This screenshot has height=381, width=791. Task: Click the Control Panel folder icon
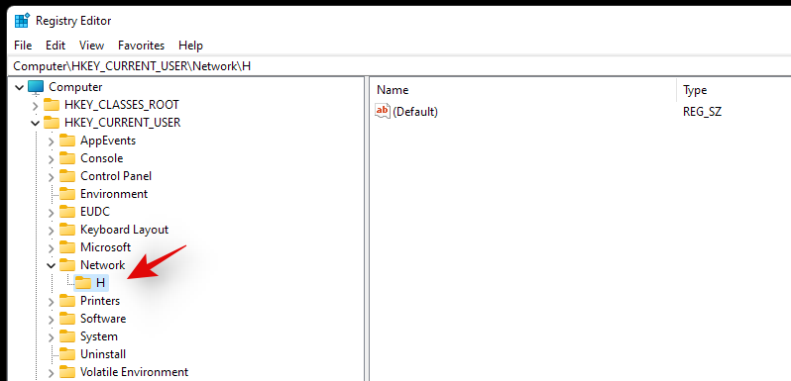67,176
